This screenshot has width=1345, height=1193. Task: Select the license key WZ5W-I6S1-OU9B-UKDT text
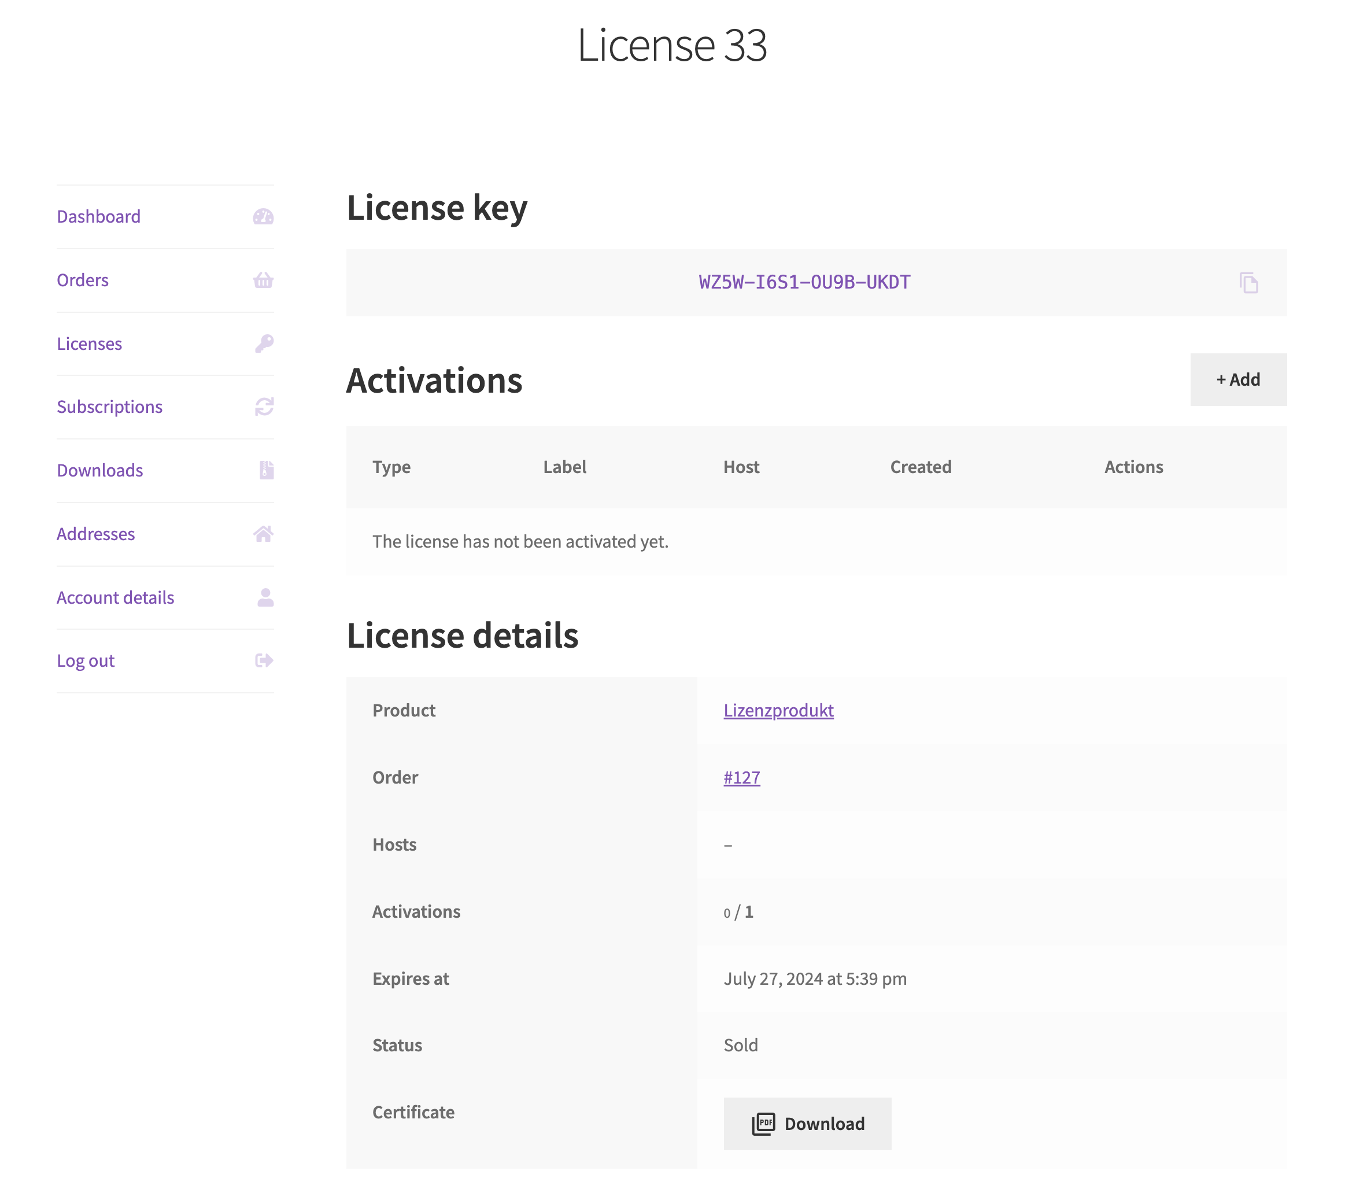pos(804,282)
